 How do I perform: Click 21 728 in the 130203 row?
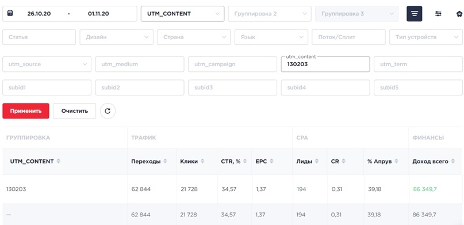click(189, 189)
